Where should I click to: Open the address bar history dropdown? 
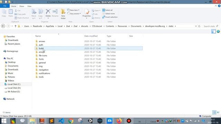coord(196,26)
